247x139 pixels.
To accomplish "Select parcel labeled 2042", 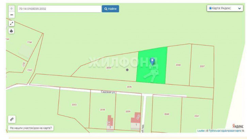I will [178, 65].
